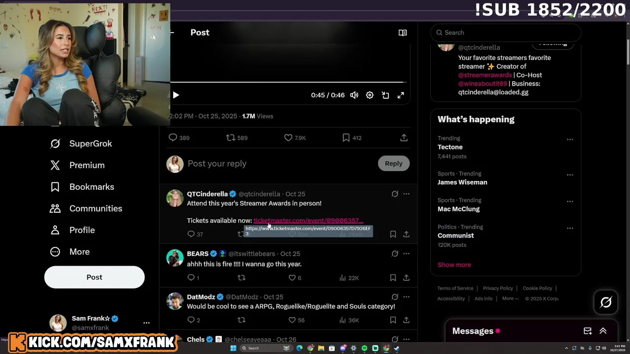This screenshot has width=630, height=354.
Task: Open replies on the main post (389)
Action: 179,138
